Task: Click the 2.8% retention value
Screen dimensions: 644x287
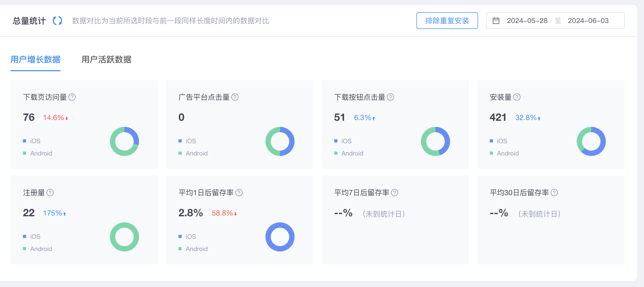Action: coord(191,213)
